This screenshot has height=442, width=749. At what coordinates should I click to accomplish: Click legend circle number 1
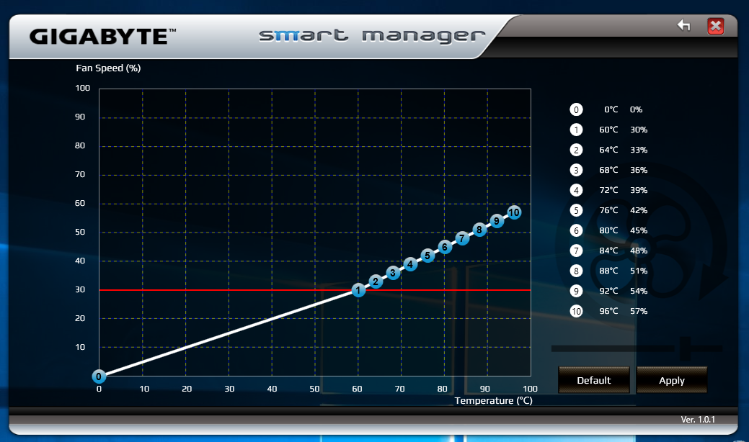tap(576, 130)
